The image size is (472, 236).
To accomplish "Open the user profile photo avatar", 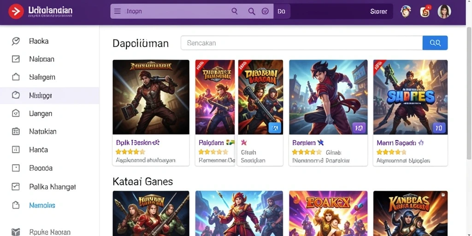I will [x=444, y=12].
